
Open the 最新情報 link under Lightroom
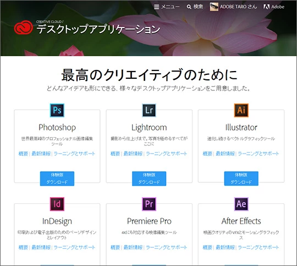[x=133, y=154]
